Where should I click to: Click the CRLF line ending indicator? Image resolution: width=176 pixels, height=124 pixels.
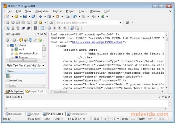click(58, 119)
